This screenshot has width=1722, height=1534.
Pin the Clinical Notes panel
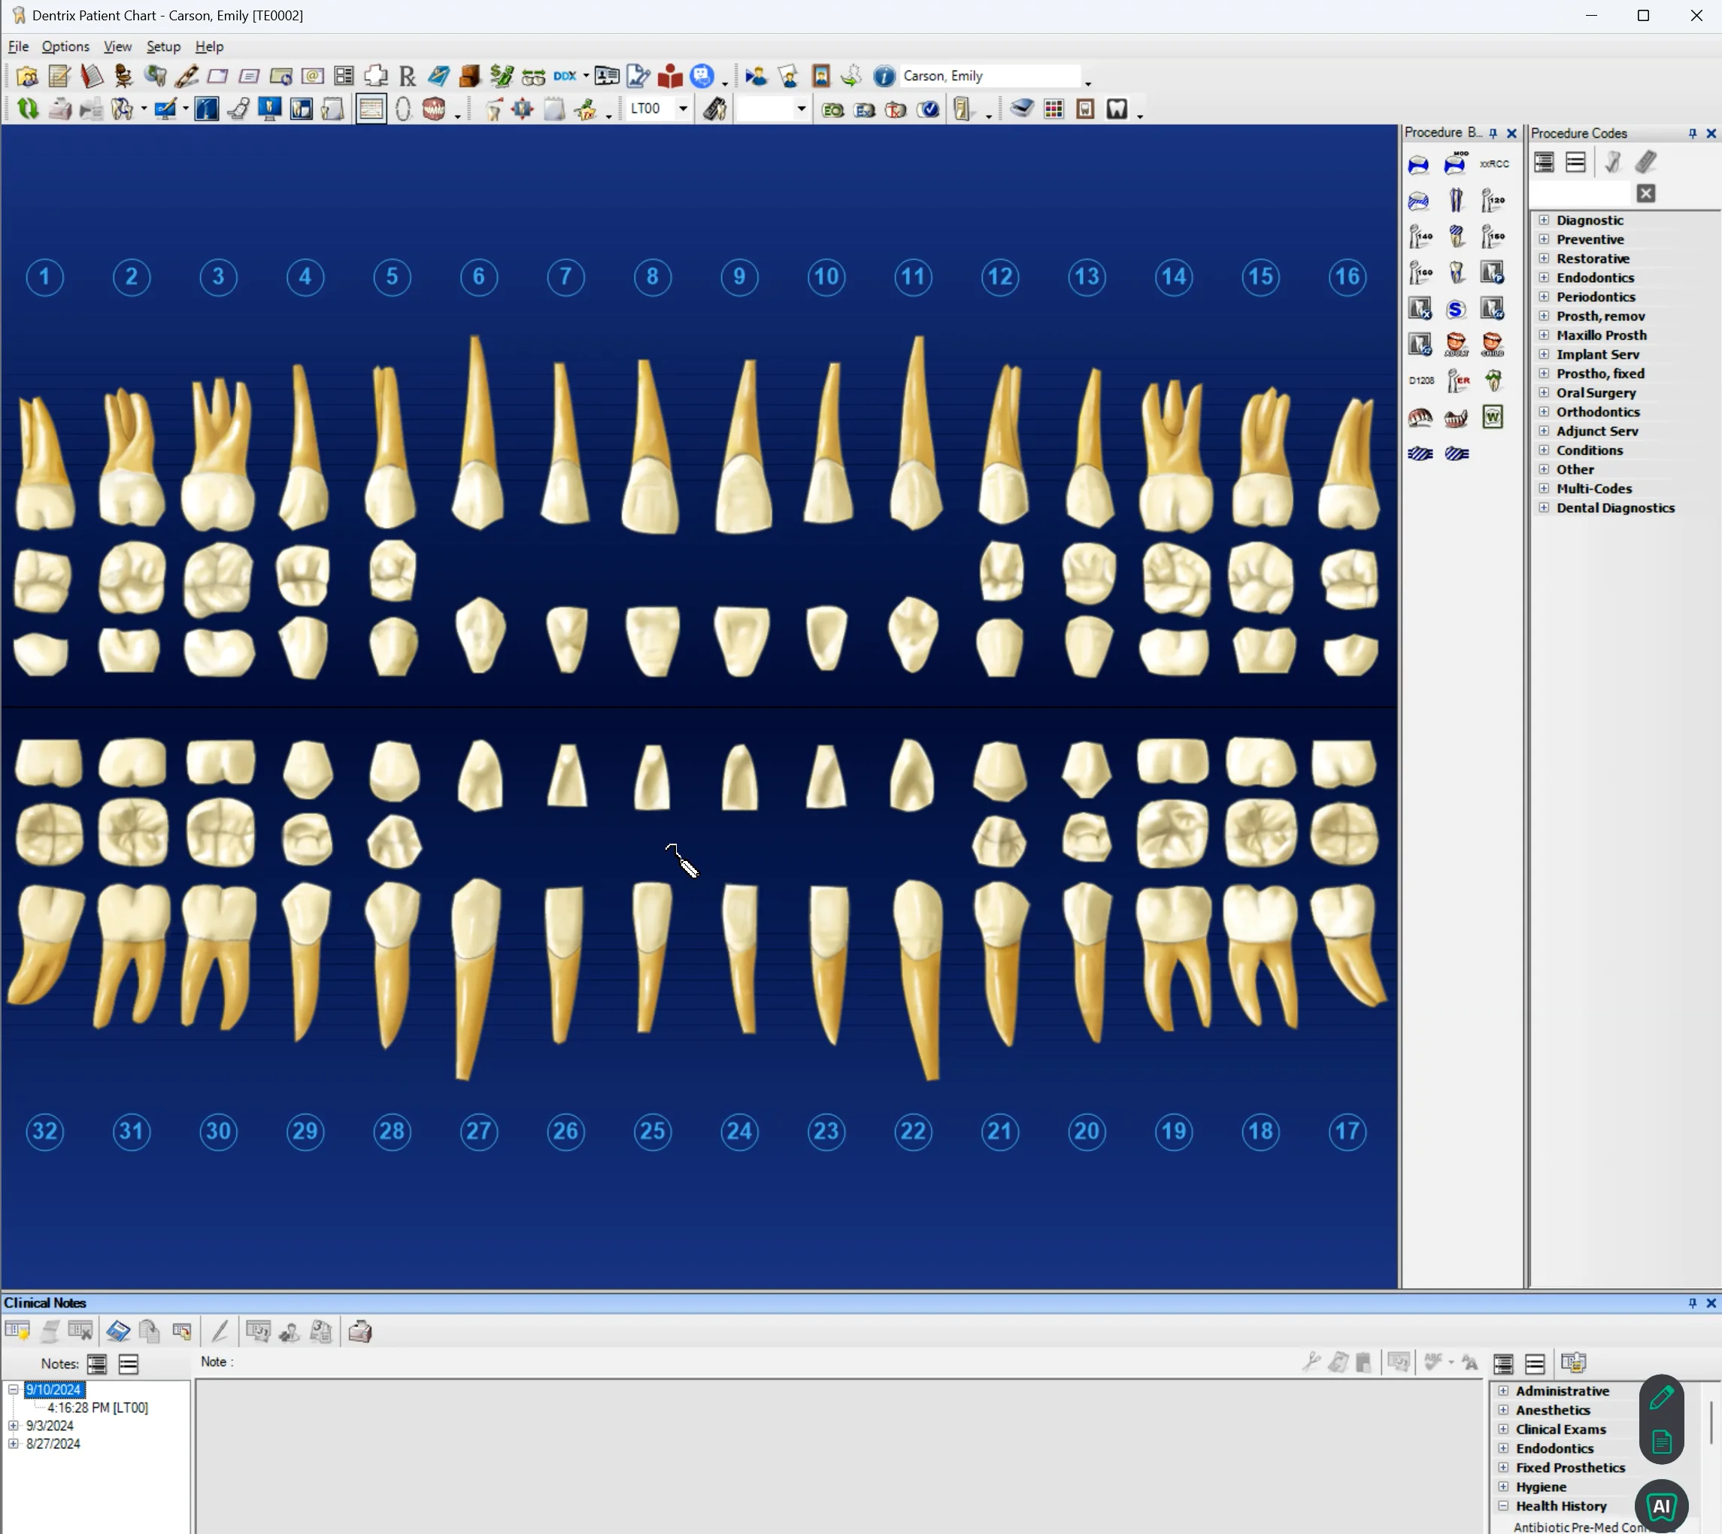coord(1693,1303)
